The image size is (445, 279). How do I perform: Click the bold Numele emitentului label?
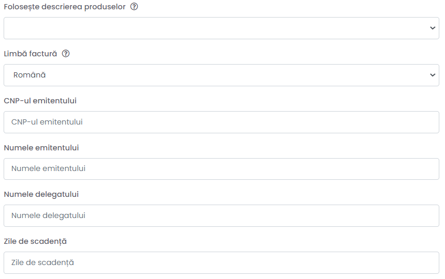click(x=41, y=148)
